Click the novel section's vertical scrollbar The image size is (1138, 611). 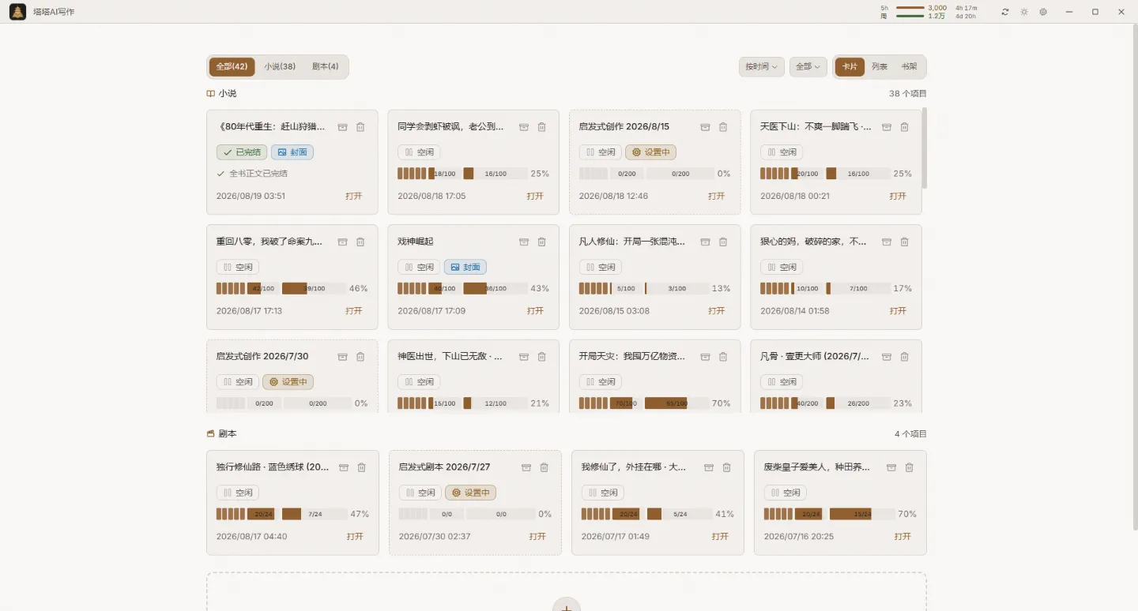(x=925, y=148)
